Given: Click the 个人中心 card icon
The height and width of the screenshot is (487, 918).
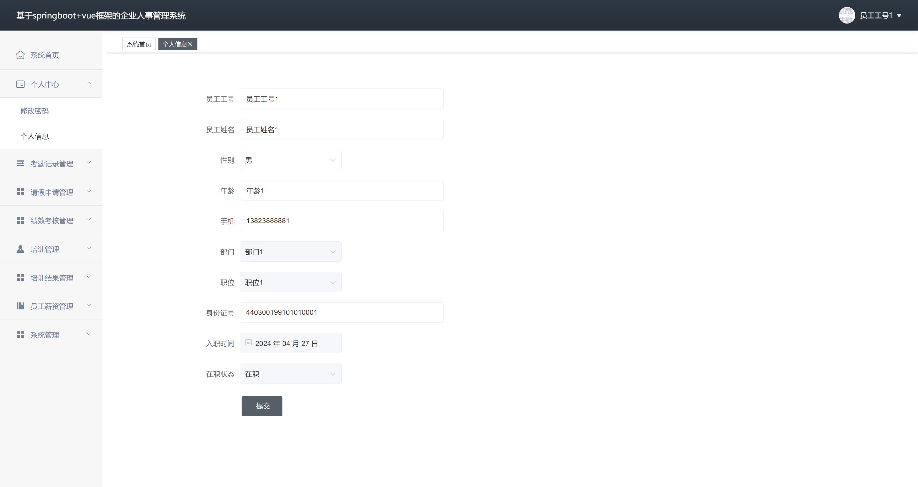Looking at the screenshot, I should coord(20,84).
